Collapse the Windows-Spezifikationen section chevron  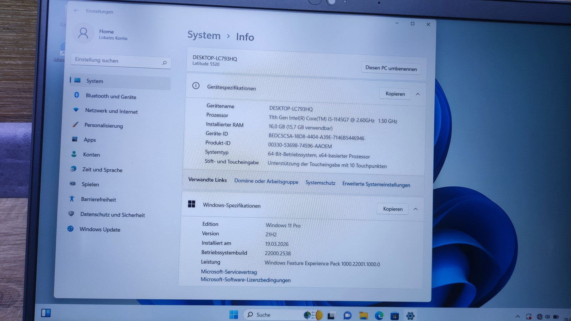[415, 209]
